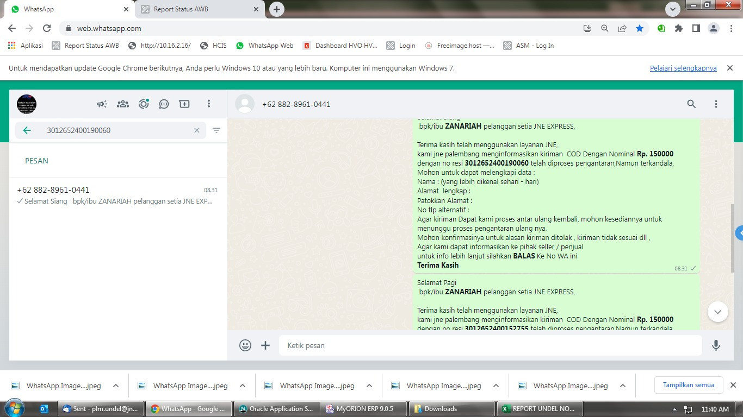Open search result from +62 882-8961-0441
Screen dimensions: 743x417
click(117, 195)
